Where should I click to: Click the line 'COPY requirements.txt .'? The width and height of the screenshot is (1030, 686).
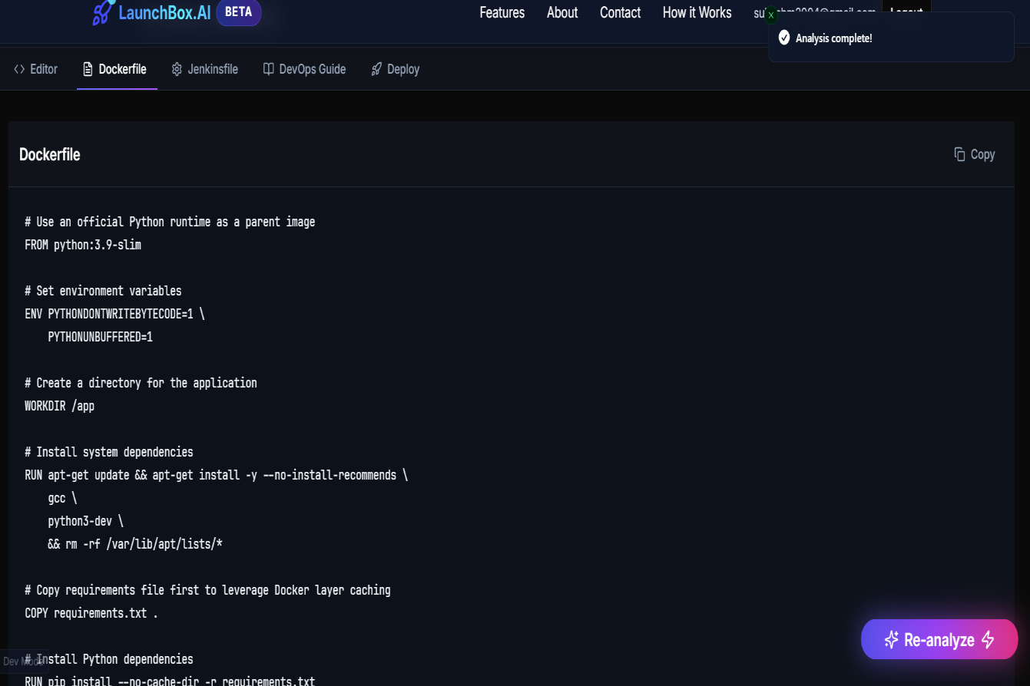pyautogui.click(x=91, y=613)
